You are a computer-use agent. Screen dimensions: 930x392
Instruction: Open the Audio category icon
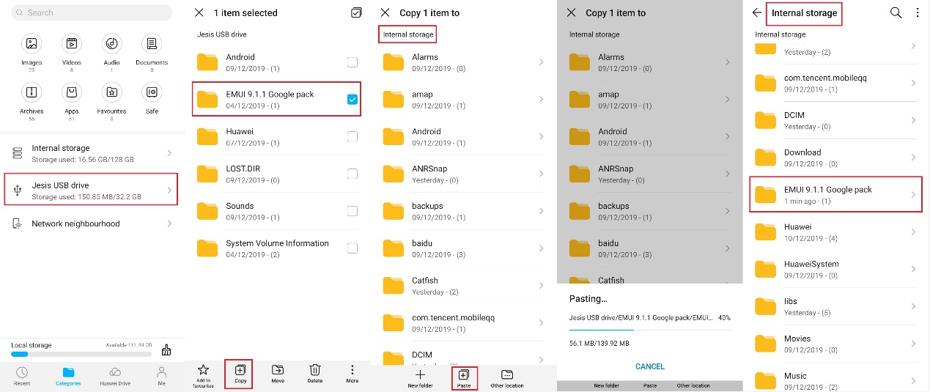[x=111, y=44]
